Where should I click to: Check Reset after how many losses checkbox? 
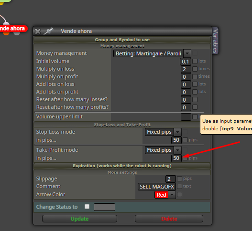195,99
